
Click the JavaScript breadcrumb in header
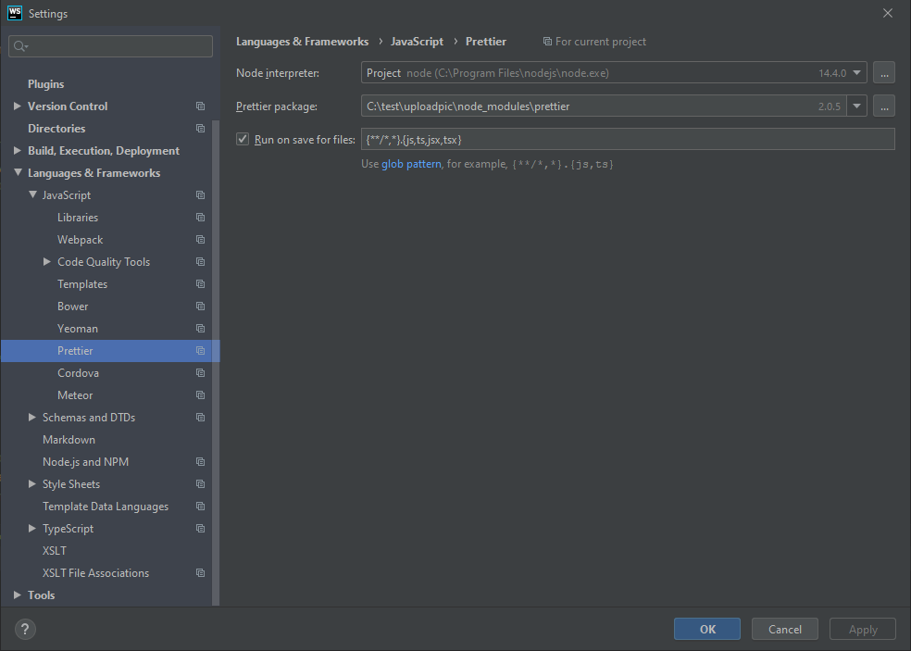click(x=417, y=42)
